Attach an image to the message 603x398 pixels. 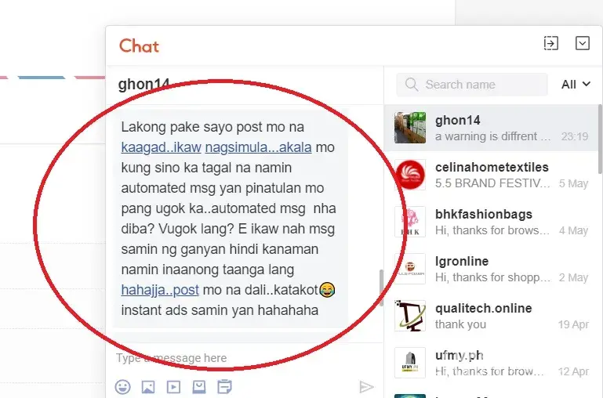[x=148, y=386]
